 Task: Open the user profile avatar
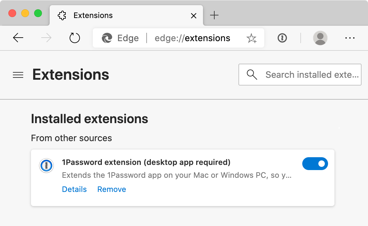[x=320, y=38]
